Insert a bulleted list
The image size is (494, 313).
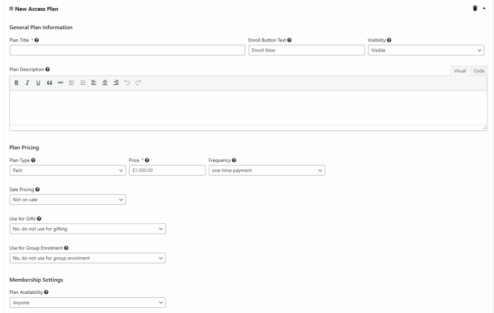[72, 83]
